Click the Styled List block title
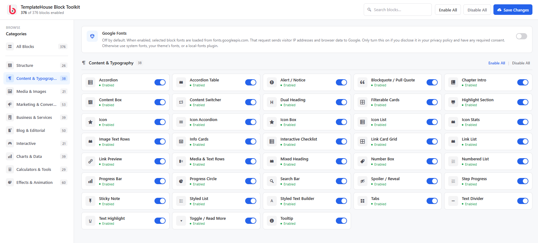This screenshot has width=538, height=243. [199, 198]
